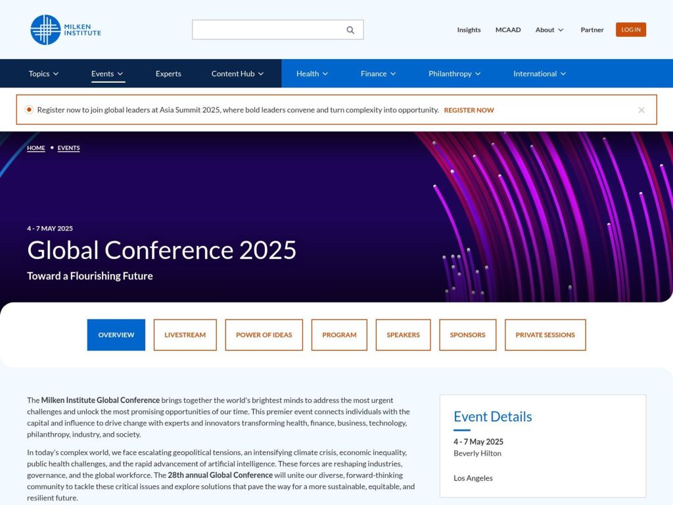Image resolution: width=673 pixels, height=505 pixels.
Task: Switch to the SPEAKERS tab
Action: click(x=403, y=335)
